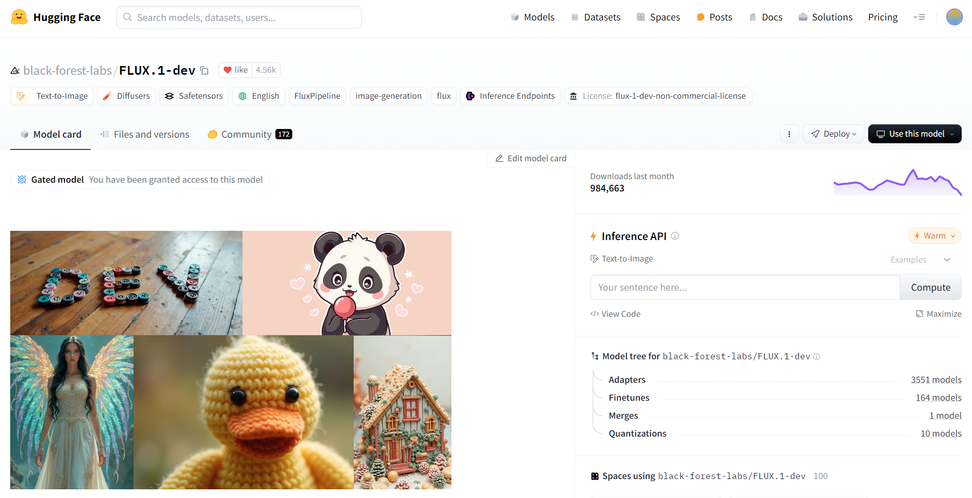The width and height of the screenshot is (972, 498).
Task: Open the Edit model card pencil icon
Action: pyautogui.click(x=499, y=158)
